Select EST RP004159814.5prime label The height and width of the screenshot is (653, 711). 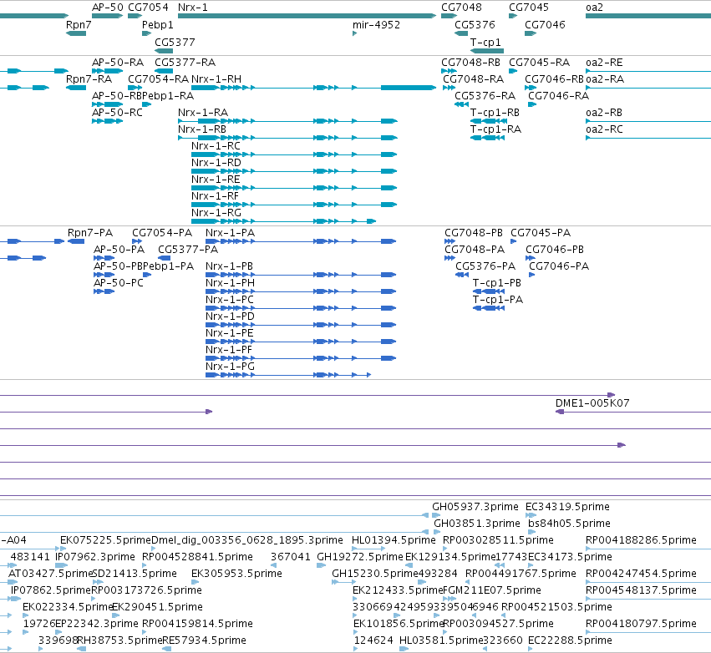[x=197, y=624]
